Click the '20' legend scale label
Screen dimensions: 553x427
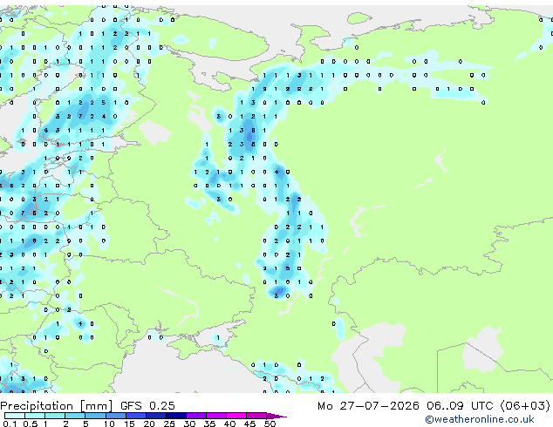tap(149, 424)
